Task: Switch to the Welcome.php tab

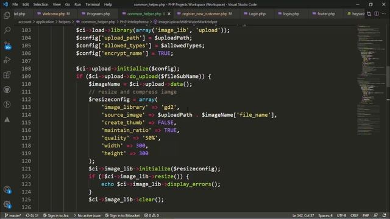Action: coord(54,14)
